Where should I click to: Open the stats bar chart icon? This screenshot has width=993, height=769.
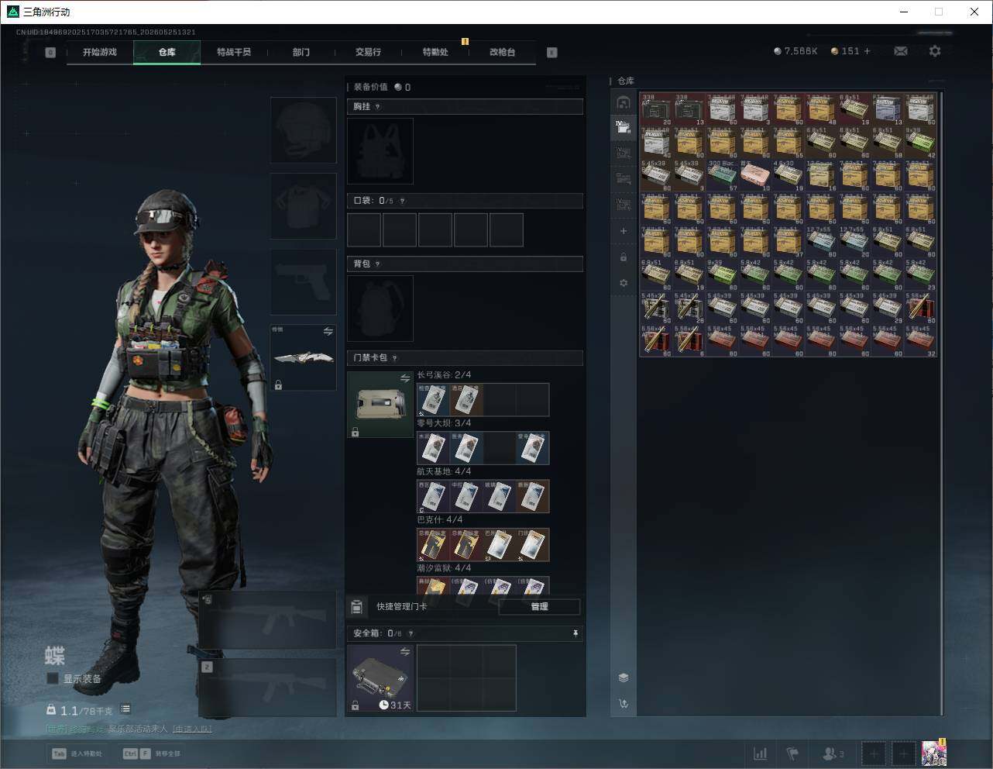click(761, 753)
